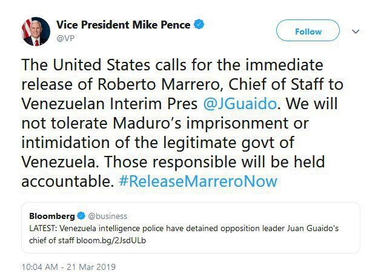Image resolution: width=381 pixels, height=279 pixels.
Task: Click the 10:04 AM timestamp
Action: pyautogui.click(x=41, y=266)
